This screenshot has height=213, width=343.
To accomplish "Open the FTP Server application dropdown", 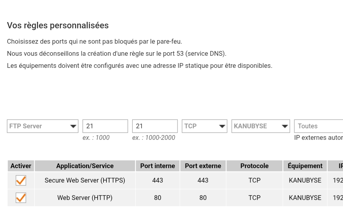I will point(42,126).
